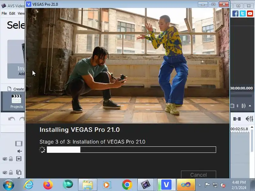Click the split clip icon in AVS
Image resolution: width=255 pixels, height=191 pixels.
point(237,119)
